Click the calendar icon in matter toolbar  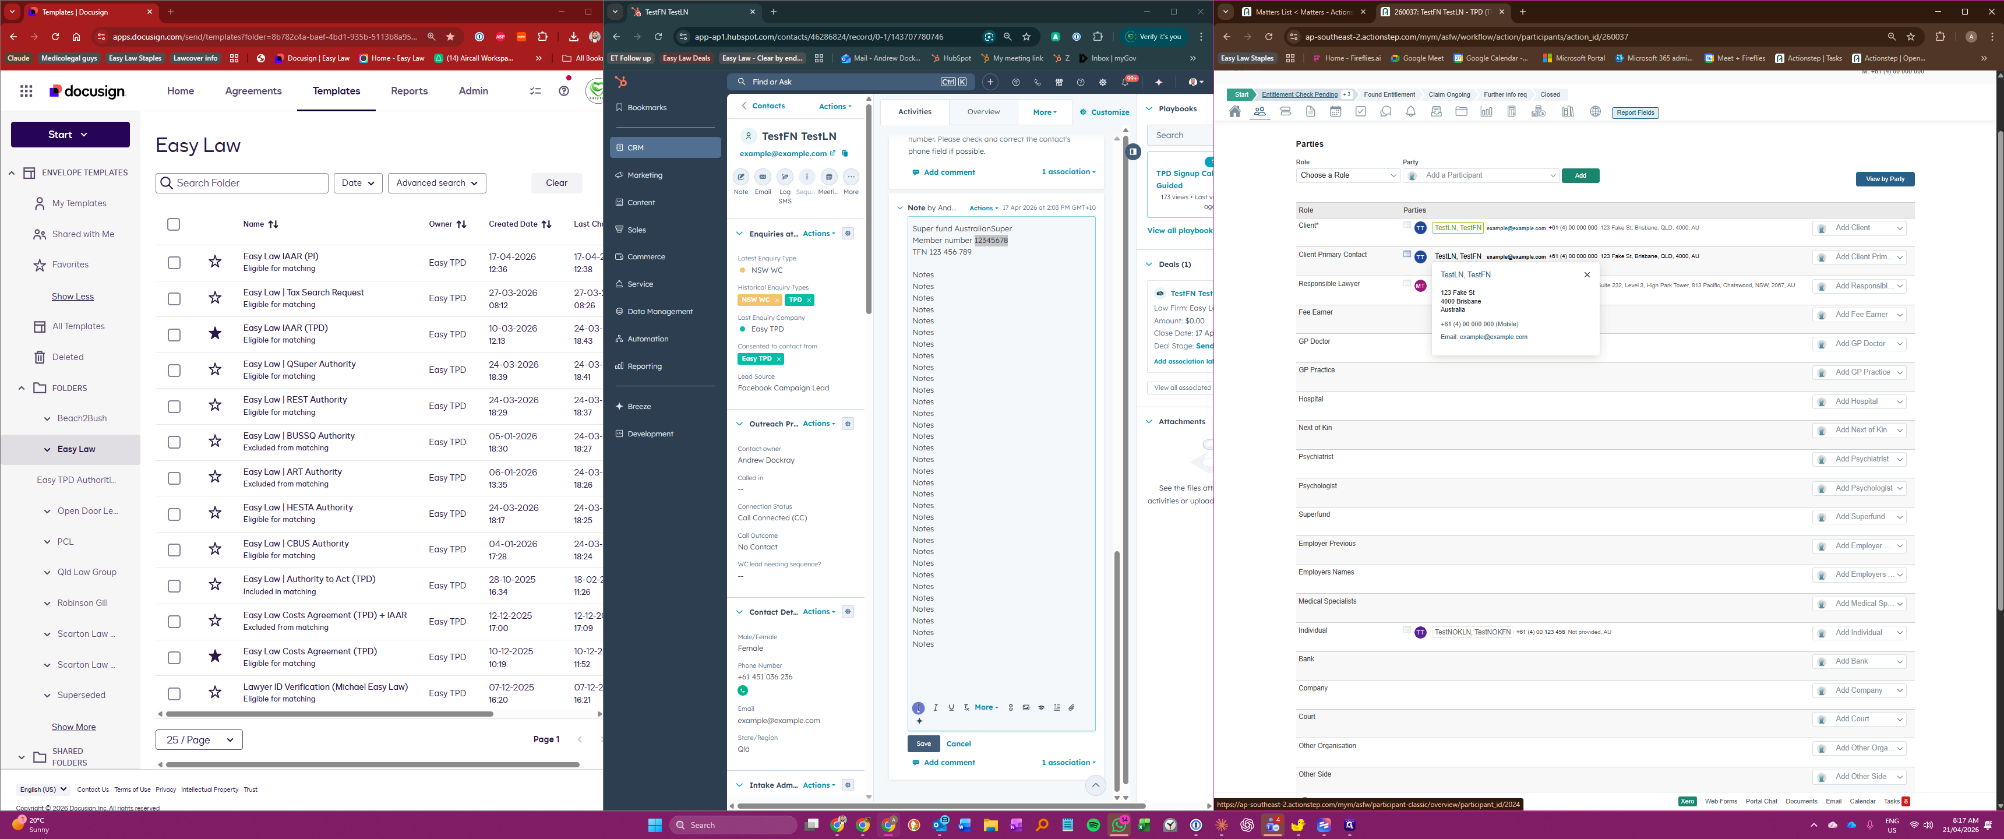pyautogui.click(x=1336, y=112)
